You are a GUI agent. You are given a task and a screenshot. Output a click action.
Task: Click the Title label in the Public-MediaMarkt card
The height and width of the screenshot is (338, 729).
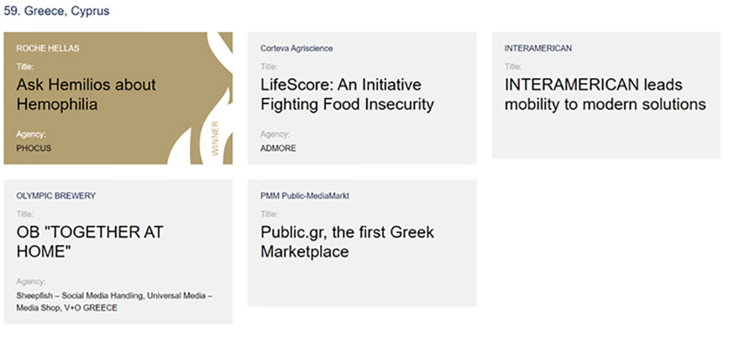click(x=268, y=214)
